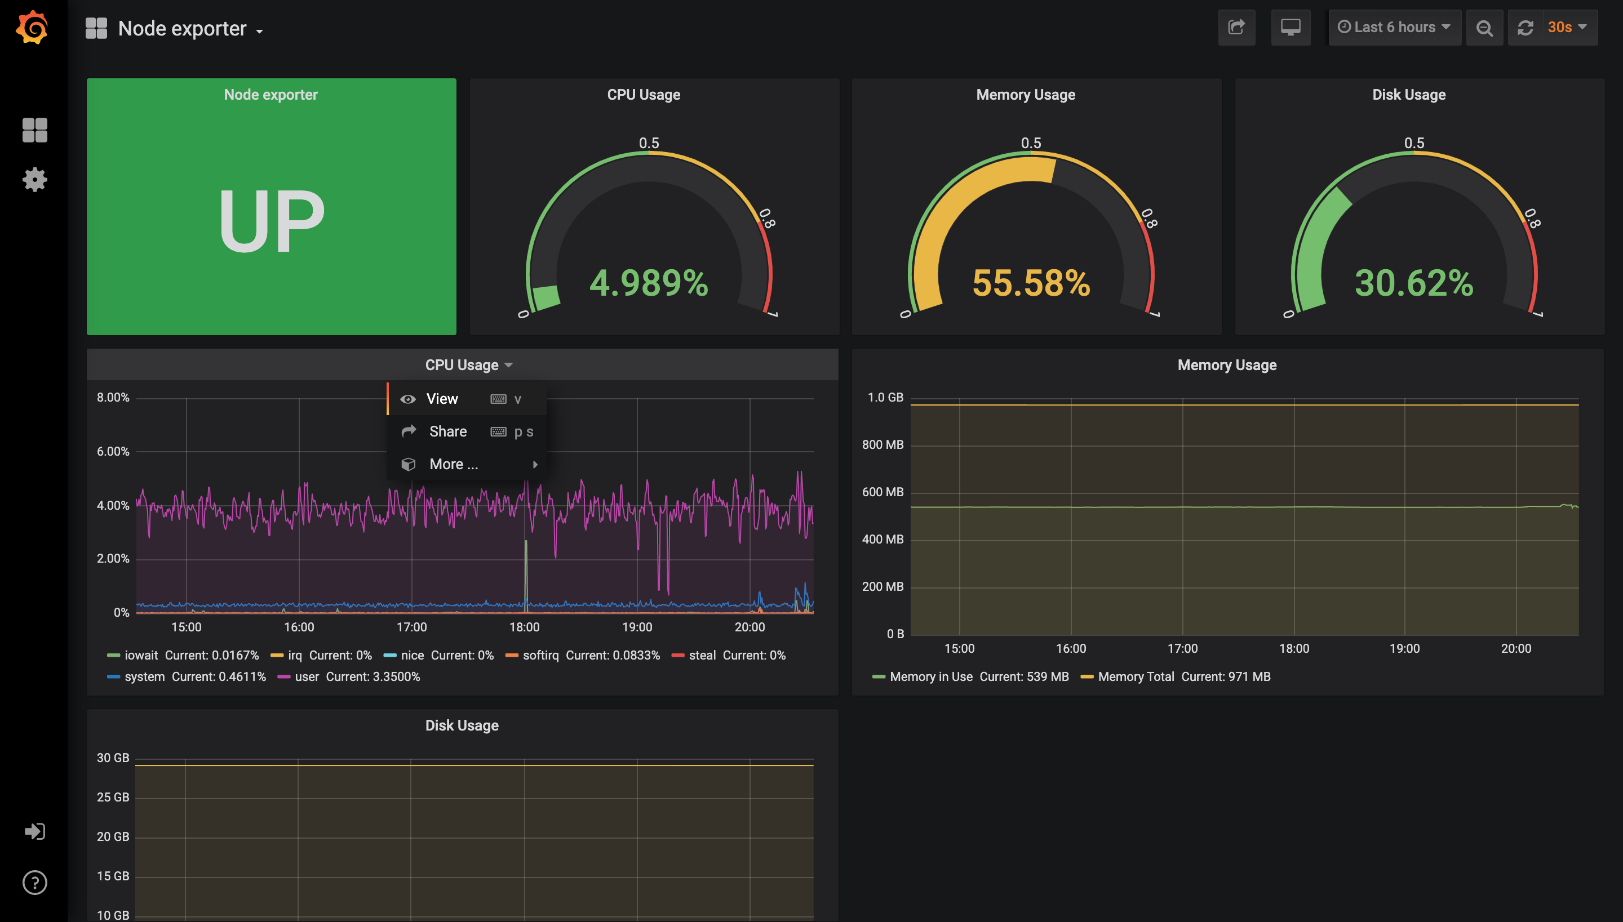The height and width of the screenshot is (922, 1623).
Task: Click the 4.989% CPU gauge value
Action: pos(649,282)
